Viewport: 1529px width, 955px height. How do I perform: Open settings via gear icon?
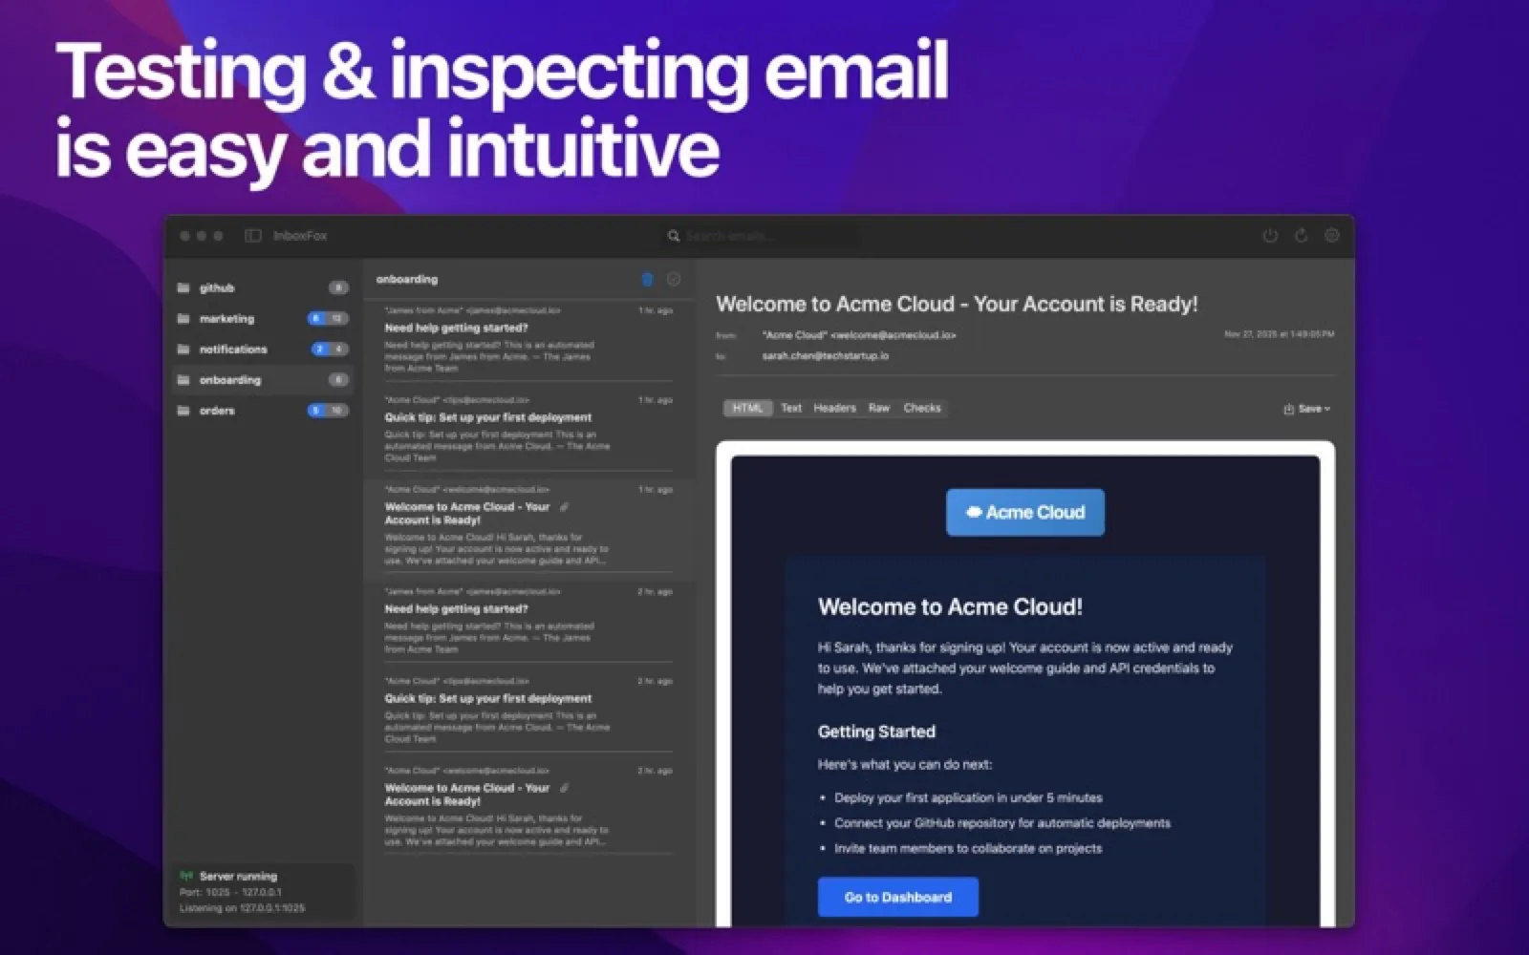point(1332,236)
